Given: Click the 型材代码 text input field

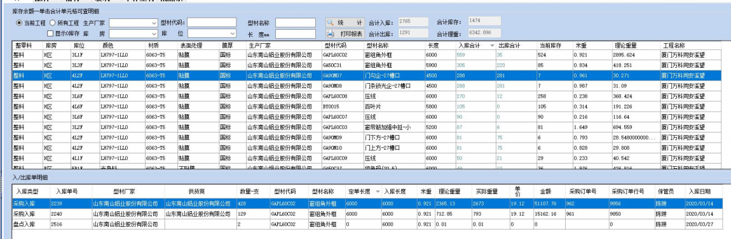Looking at the screenshot, I should tap(212, 23).
